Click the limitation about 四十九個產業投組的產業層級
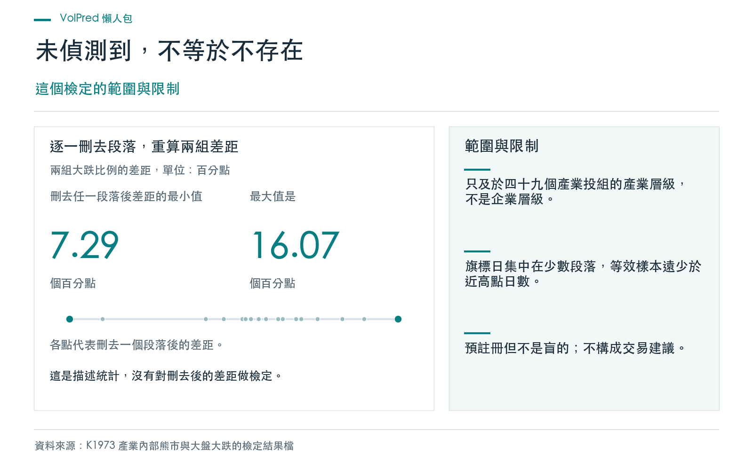The width and height of the screenshot is (753, 470). pos(575,191)
